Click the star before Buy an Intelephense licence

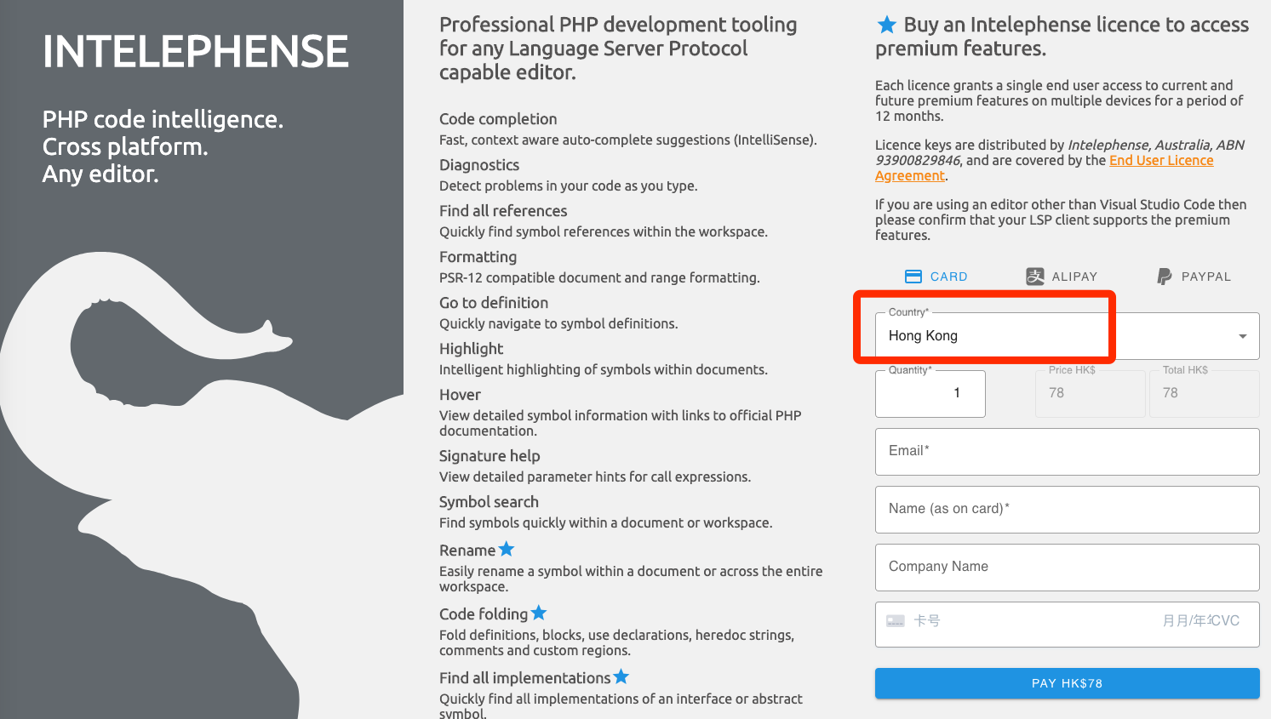point(887,25)
